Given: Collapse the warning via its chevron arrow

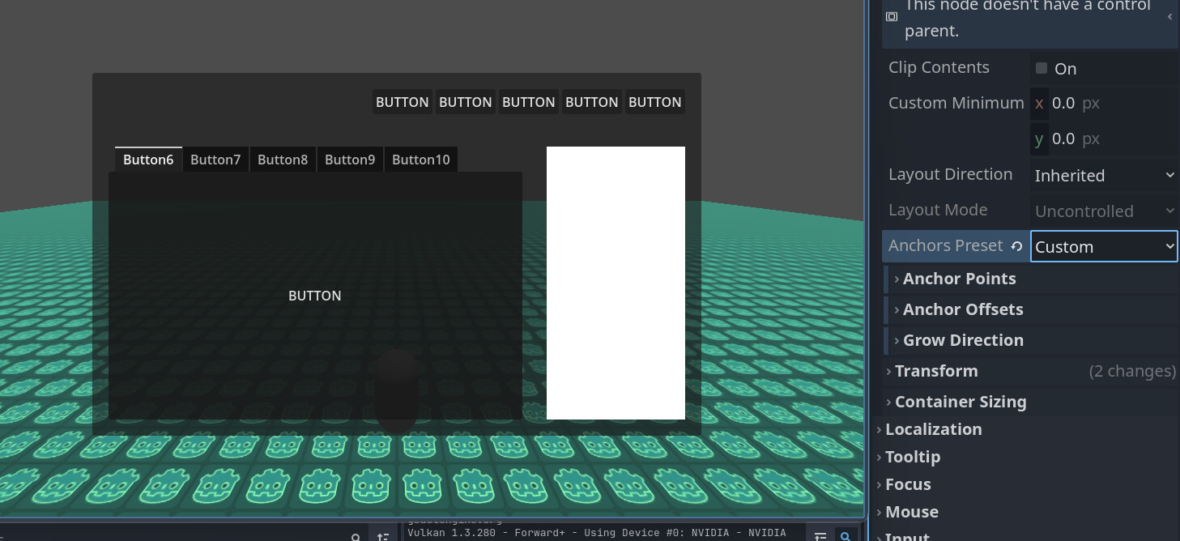Looking at the screenshot, I should (1169, 17).
